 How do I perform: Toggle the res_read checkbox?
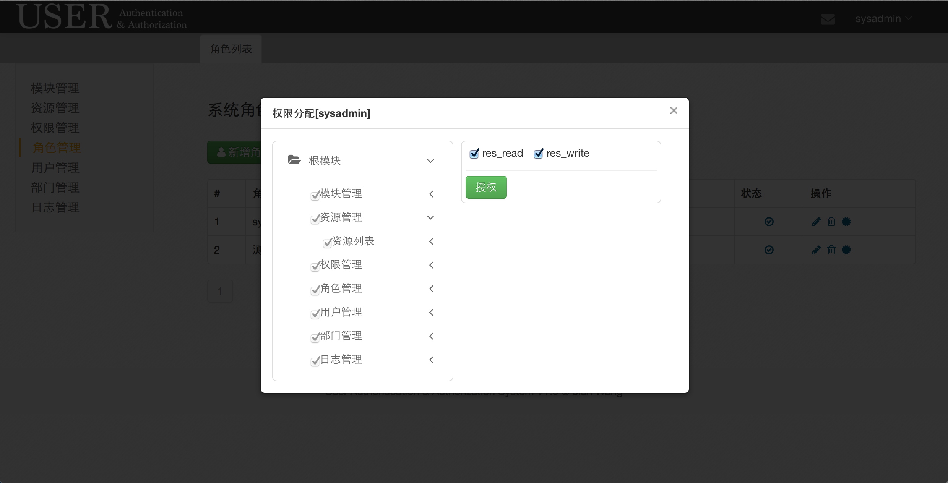pyautogui.click(x=474, y=154)
